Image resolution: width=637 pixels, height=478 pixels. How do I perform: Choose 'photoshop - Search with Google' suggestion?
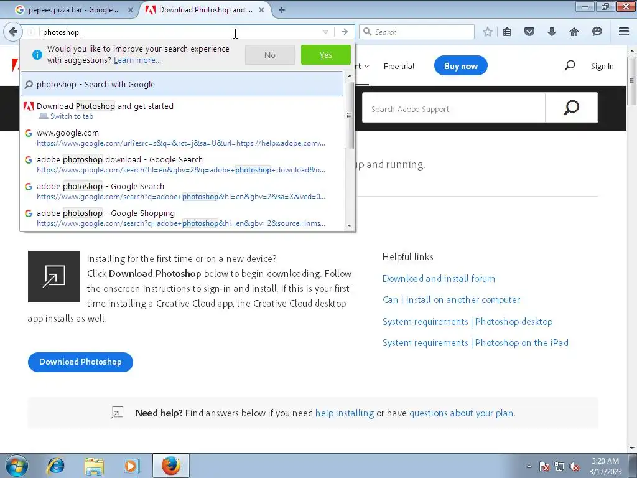[x=182, y=84]
